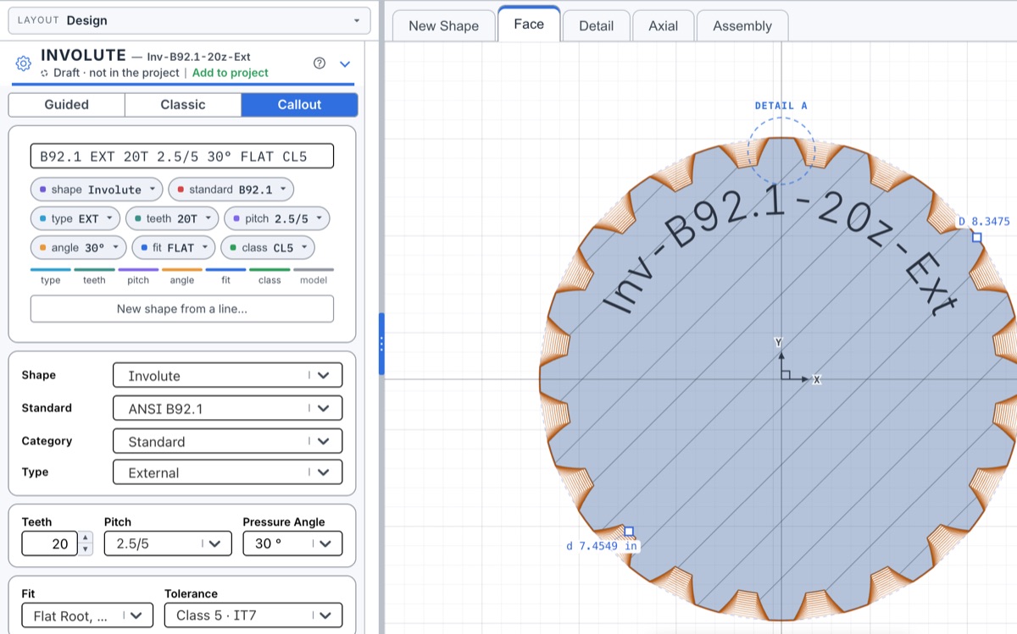Select the Face tab
Screen dimensions: 1017x634
(529, 24)
